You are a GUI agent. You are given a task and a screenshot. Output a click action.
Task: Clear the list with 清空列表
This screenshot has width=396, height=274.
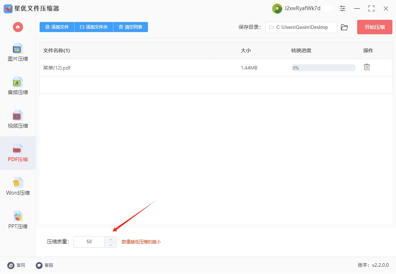coord(131,27)
